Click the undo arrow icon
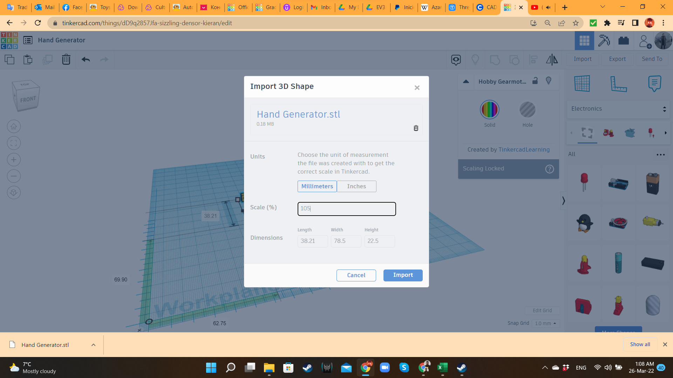The image size is (673, 378). pos(86,59)
